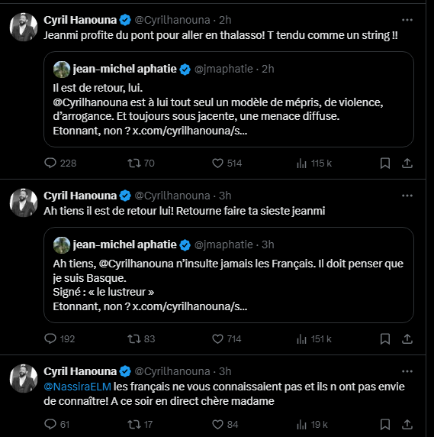The height and width of the screenshot is (437, 434).
Task: Open more options on the 'sieste jeanmi' tweet
Action: click(x=407, y=196)
